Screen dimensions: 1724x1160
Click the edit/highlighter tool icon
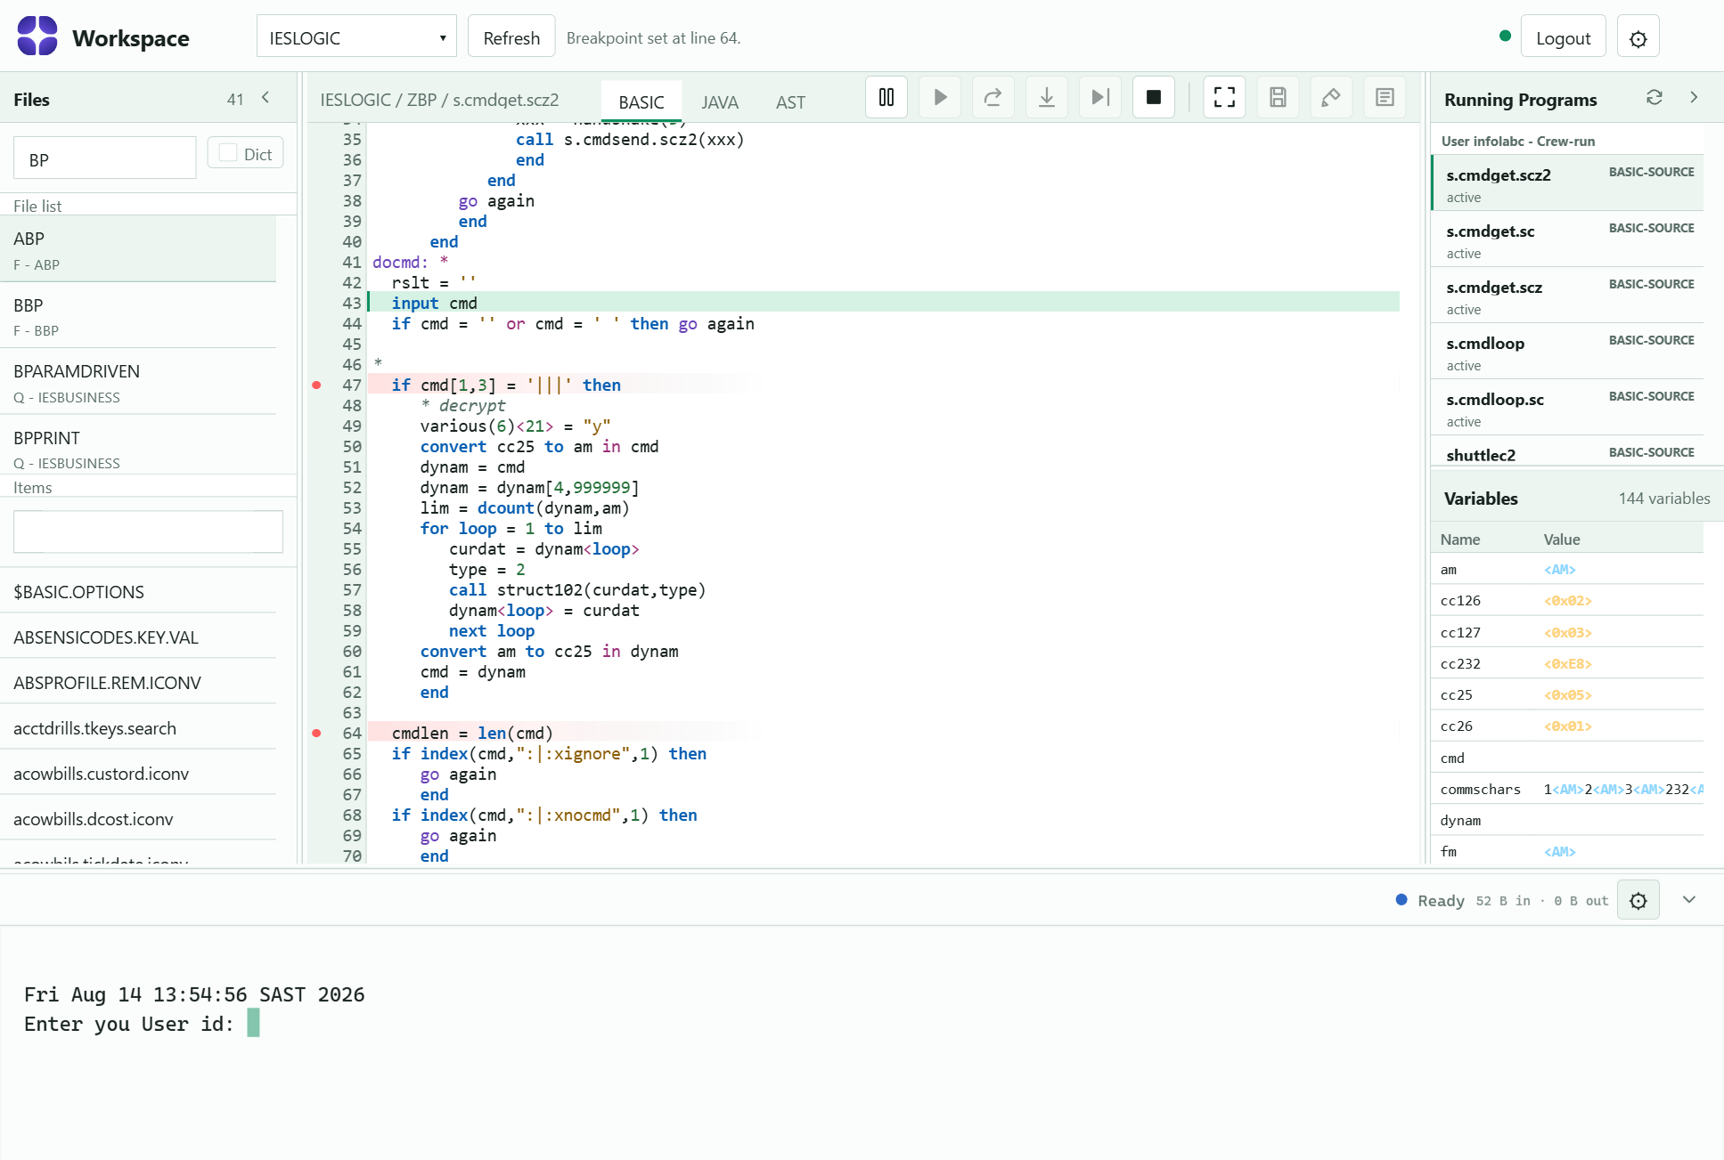1331,97
